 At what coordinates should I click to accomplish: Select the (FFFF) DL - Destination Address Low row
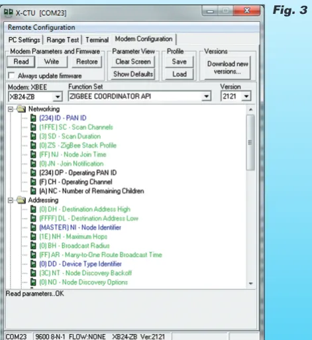click(89, 218)
